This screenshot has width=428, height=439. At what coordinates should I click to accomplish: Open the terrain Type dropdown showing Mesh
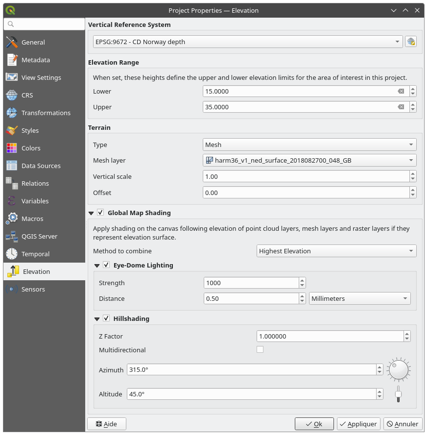(x=309, y=145)
